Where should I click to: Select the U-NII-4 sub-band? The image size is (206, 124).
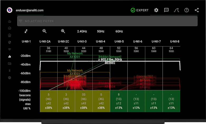click(x=101, y=42)
